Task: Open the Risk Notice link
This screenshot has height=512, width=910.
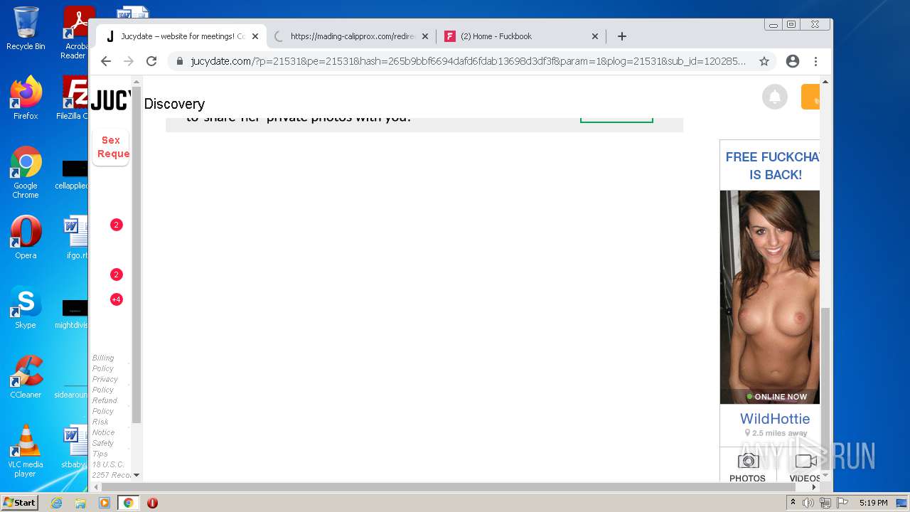Action: 103,427
